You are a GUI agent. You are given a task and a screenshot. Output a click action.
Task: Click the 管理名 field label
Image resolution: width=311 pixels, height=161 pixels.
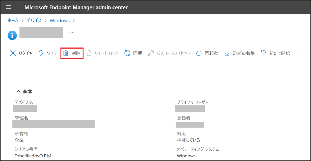pyautogui.click(x=22, y=118)
